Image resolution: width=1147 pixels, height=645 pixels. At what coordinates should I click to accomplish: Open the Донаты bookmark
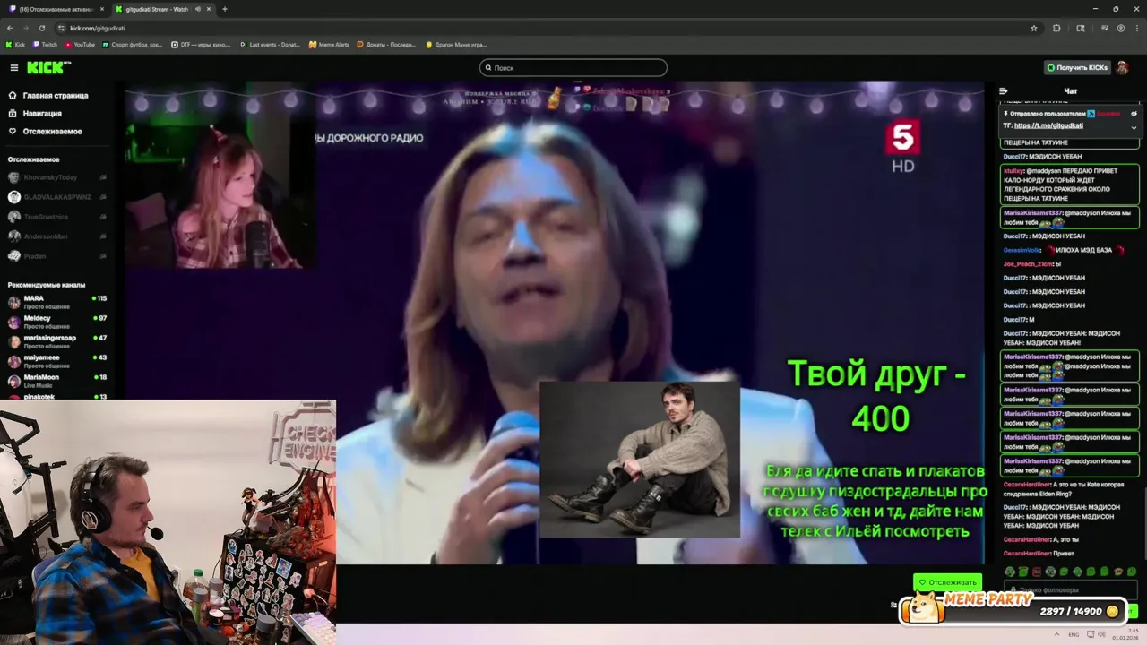point(386,44)
